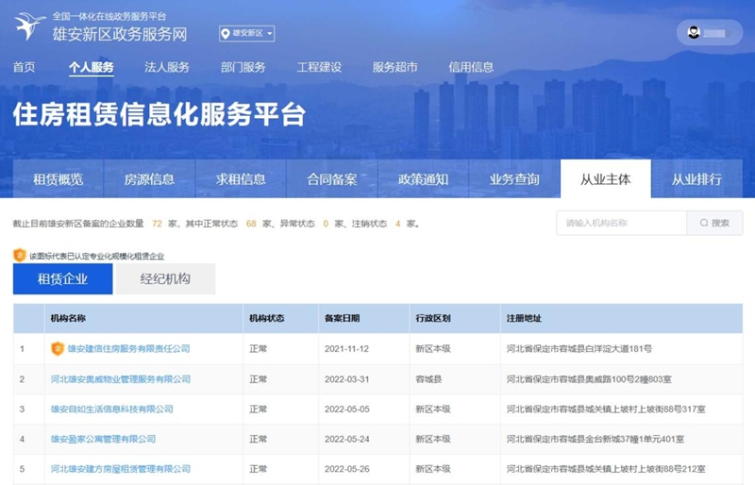Click the user avatar icon
Screen dimensions: 755x485
click(694, 33)
